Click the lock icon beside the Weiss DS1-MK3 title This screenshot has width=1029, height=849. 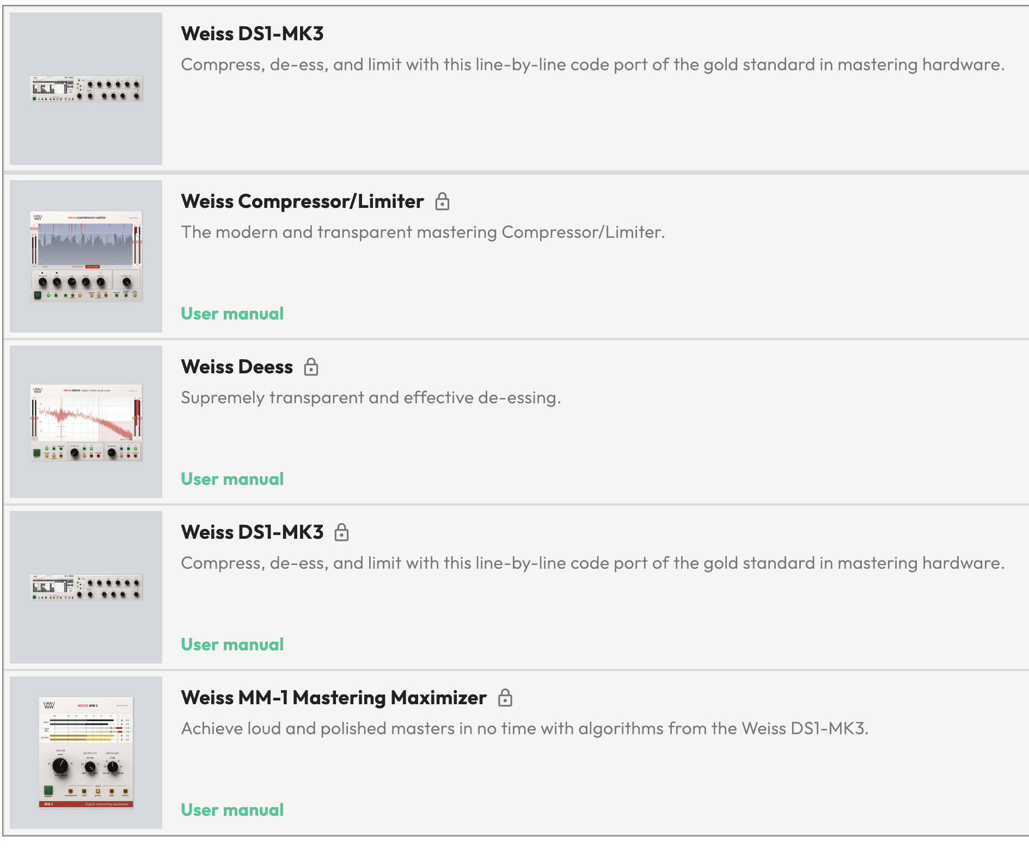point(341,532)
